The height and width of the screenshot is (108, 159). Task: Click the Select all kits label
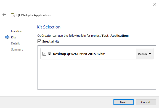coord(51,41)
